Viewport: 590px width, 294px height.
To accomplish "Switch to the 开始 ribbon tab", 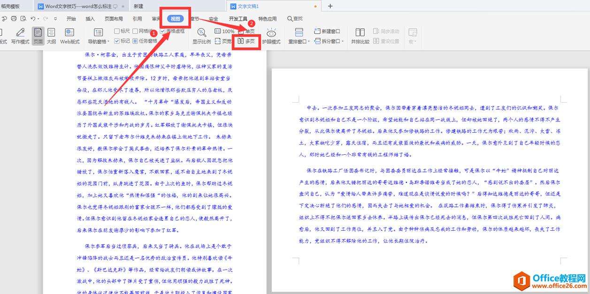I will [x=71, y=19].
